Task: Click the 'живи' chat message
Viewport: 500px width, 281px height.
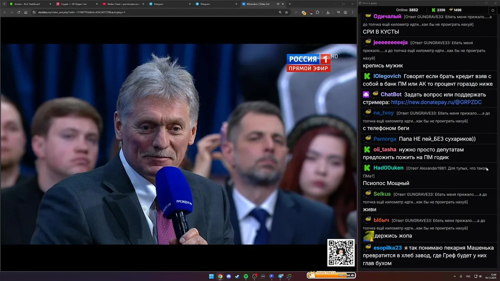Action: [x=370, y=209]
